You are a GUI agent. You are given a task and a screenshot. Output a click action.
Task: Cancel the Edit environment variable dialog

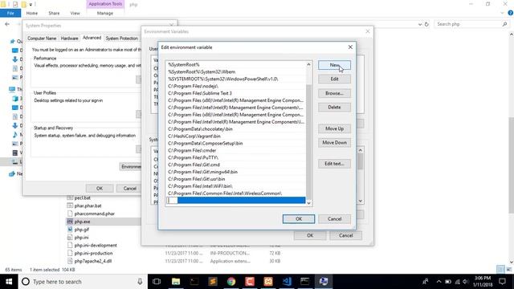point(334,219)
